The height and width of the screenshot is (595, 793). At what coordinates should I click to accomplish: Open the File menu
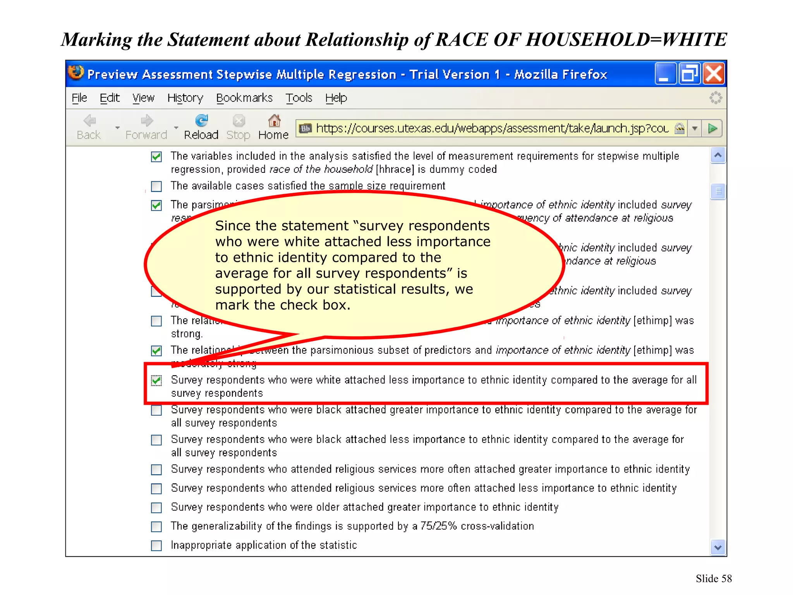(79, 98)
